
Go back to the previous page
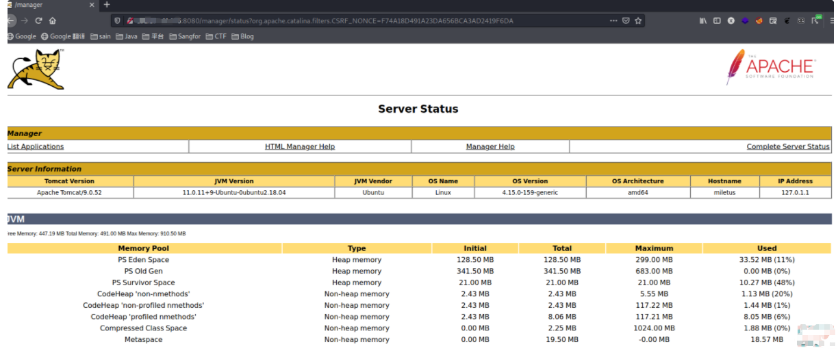[x=10, y=21]
